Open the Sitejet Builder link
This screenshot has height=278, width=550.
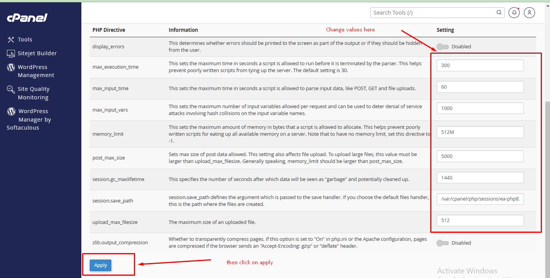click(37, 53)
